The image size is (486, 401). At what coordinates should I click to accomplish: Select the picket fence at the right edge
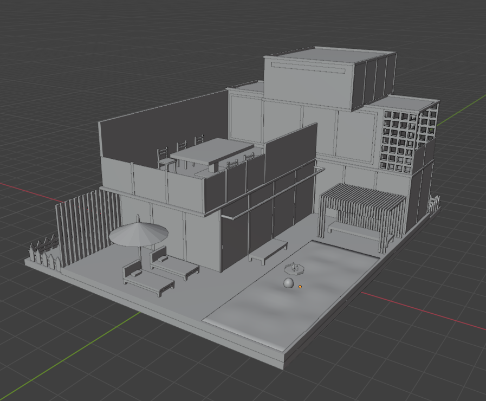coord(433,204)
